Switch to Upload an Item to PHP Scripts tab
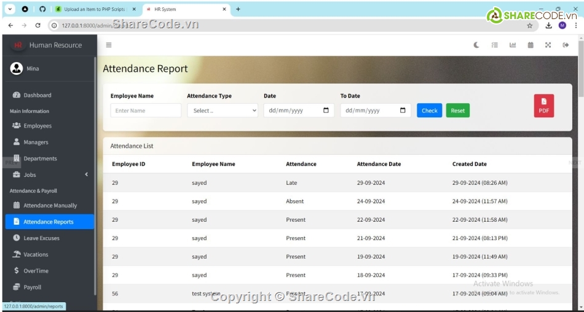This screenshot has height=312, width=584. [x=96, y=9]
